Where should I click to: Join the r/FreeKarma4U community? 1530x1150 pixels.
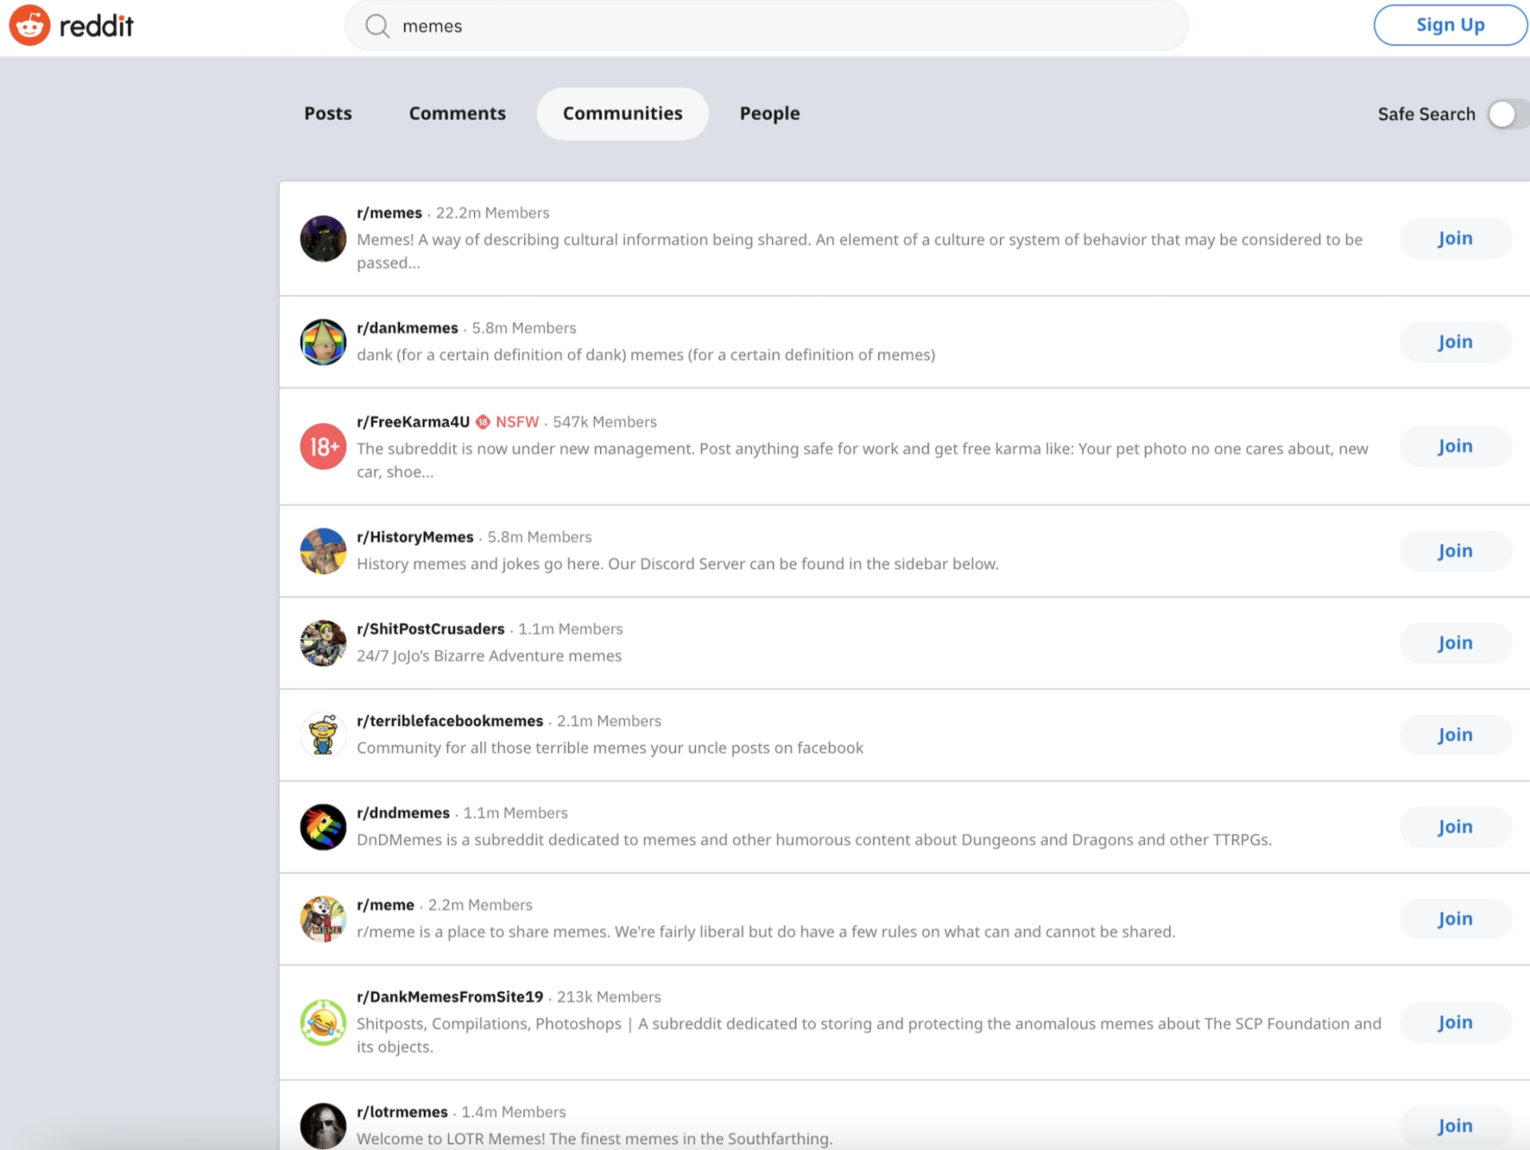[1455, 446]
